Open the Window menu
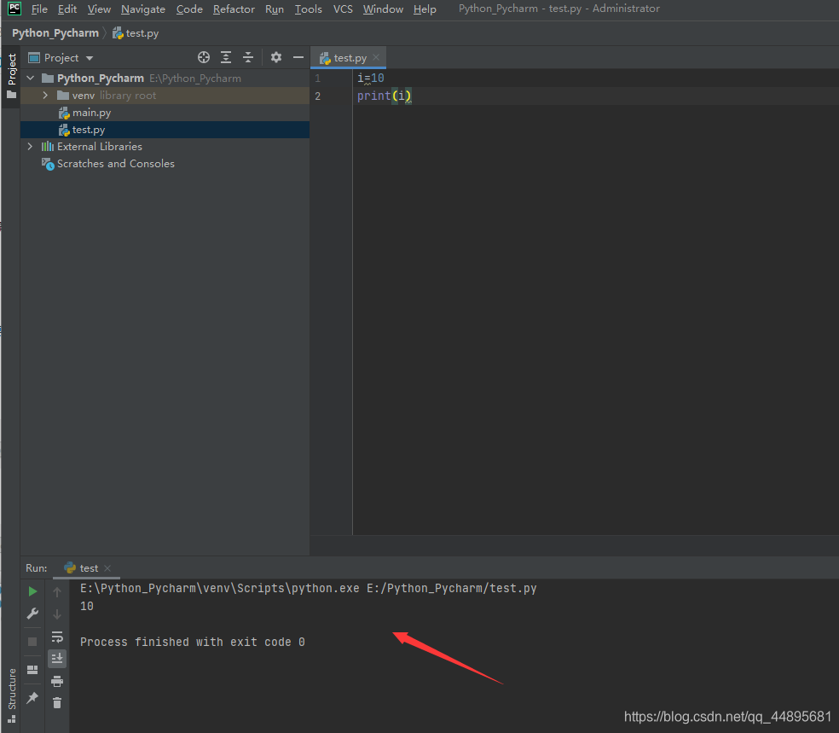Viewport: 839px width, 733px height. point(383,9)
